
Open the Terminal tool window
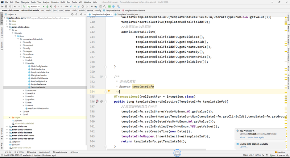(x=32, y=152)
